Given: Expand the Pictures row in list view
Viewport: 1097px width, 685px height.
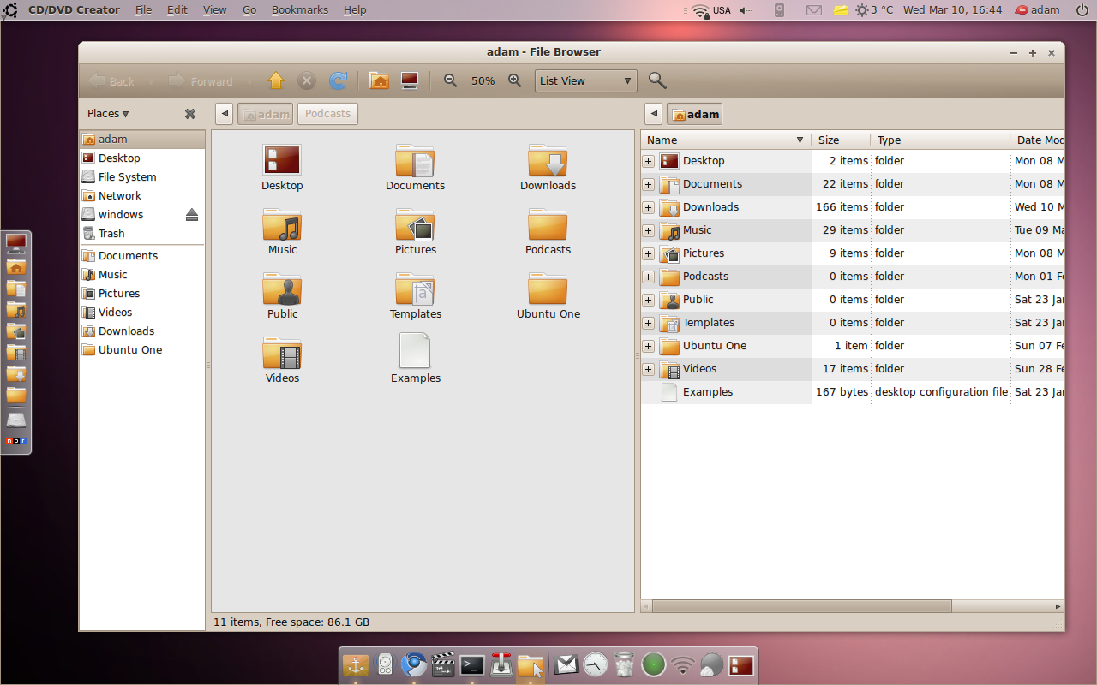Looking at the screenshot, I should pyautogui.click(x=649, y=253).
